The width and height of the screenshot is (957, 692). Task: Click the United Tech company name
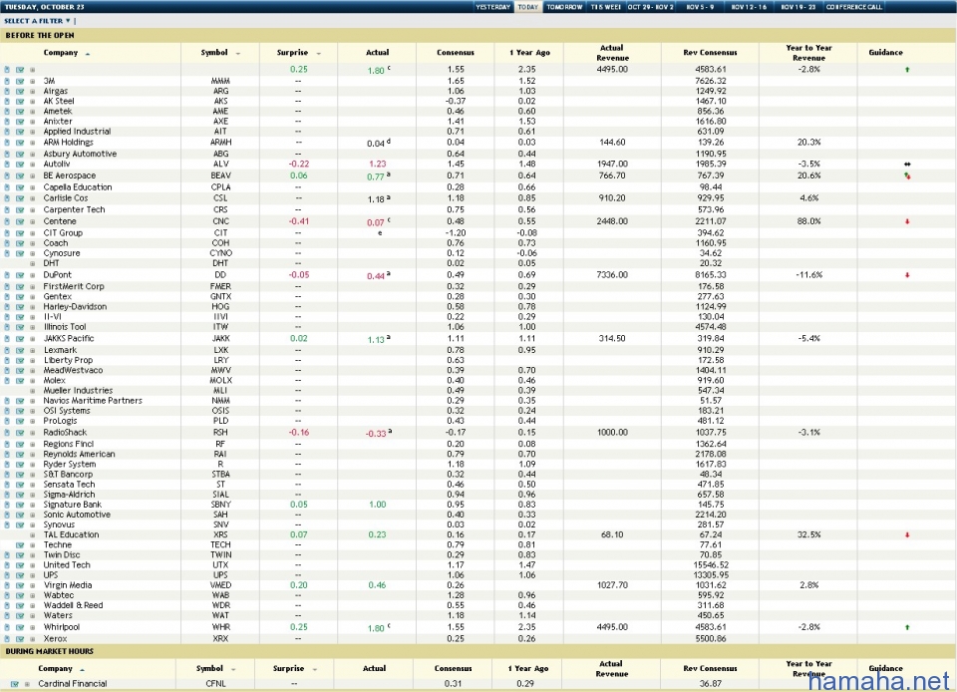[x=67, y=565]
